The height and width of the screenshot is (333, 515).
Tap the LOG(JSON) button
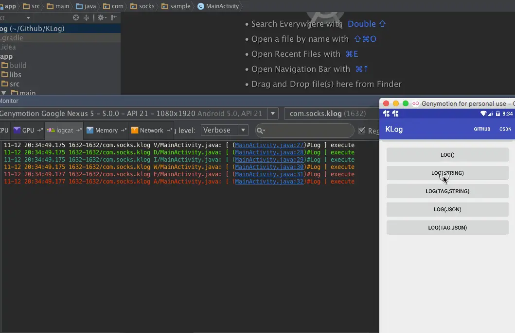(x=447, y=209)
